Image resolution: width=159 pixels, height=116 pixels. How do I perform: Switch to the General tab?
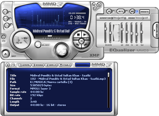(x=25, y=65)
